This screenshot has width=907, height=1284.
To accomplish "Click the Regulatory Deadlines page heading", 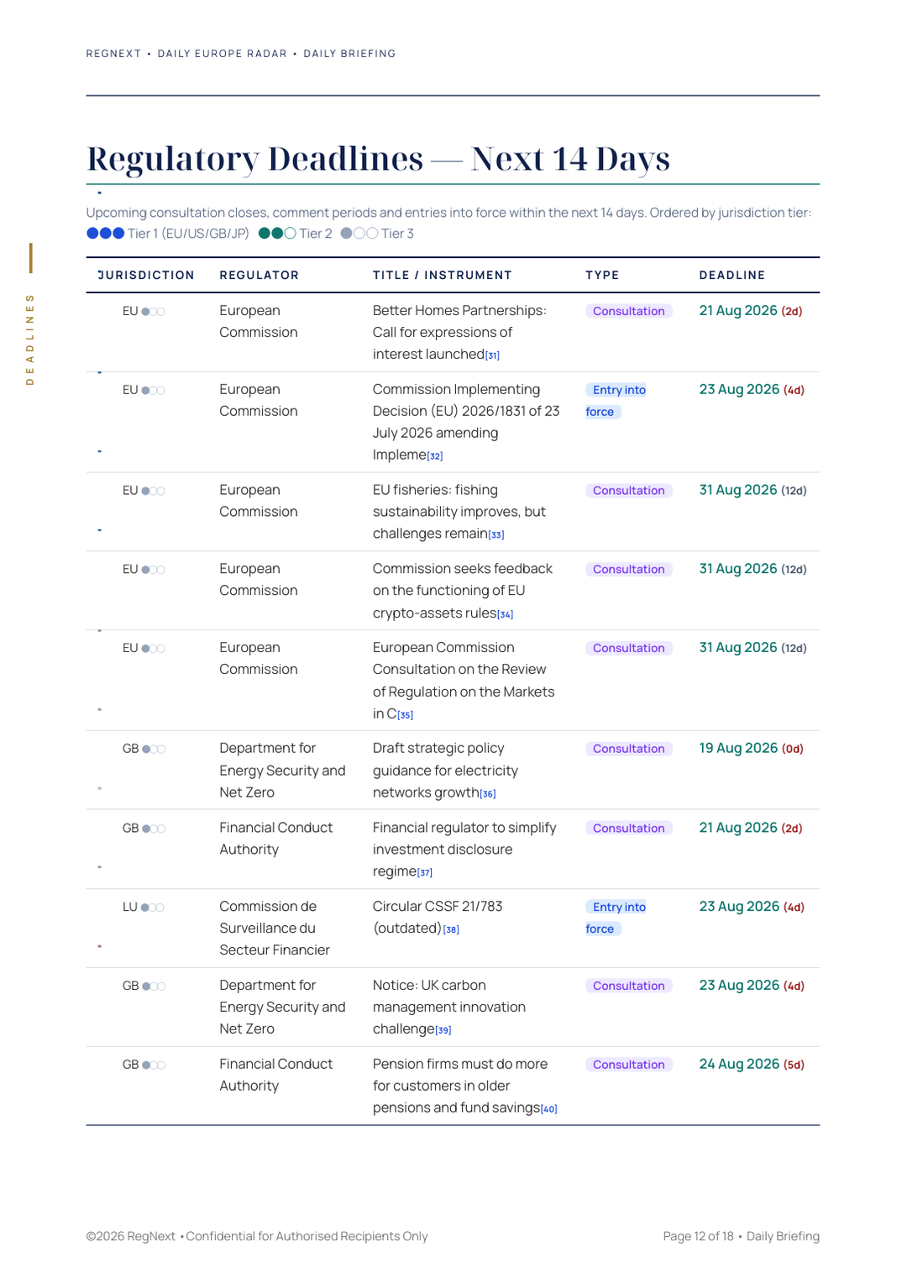I will (x=378, y=159).
